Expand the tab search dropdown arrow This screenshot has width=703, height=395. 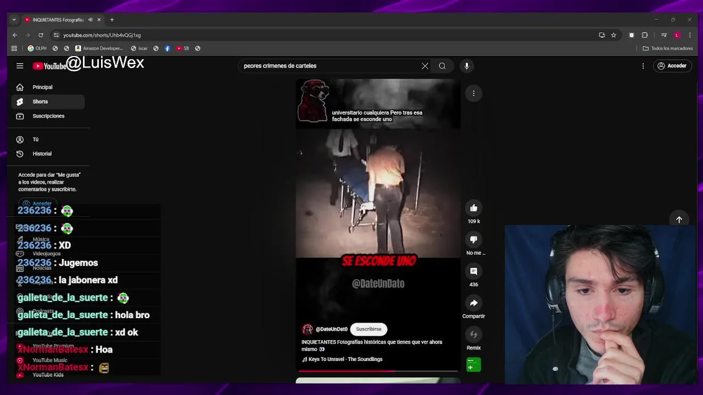(x=14, y=20)
